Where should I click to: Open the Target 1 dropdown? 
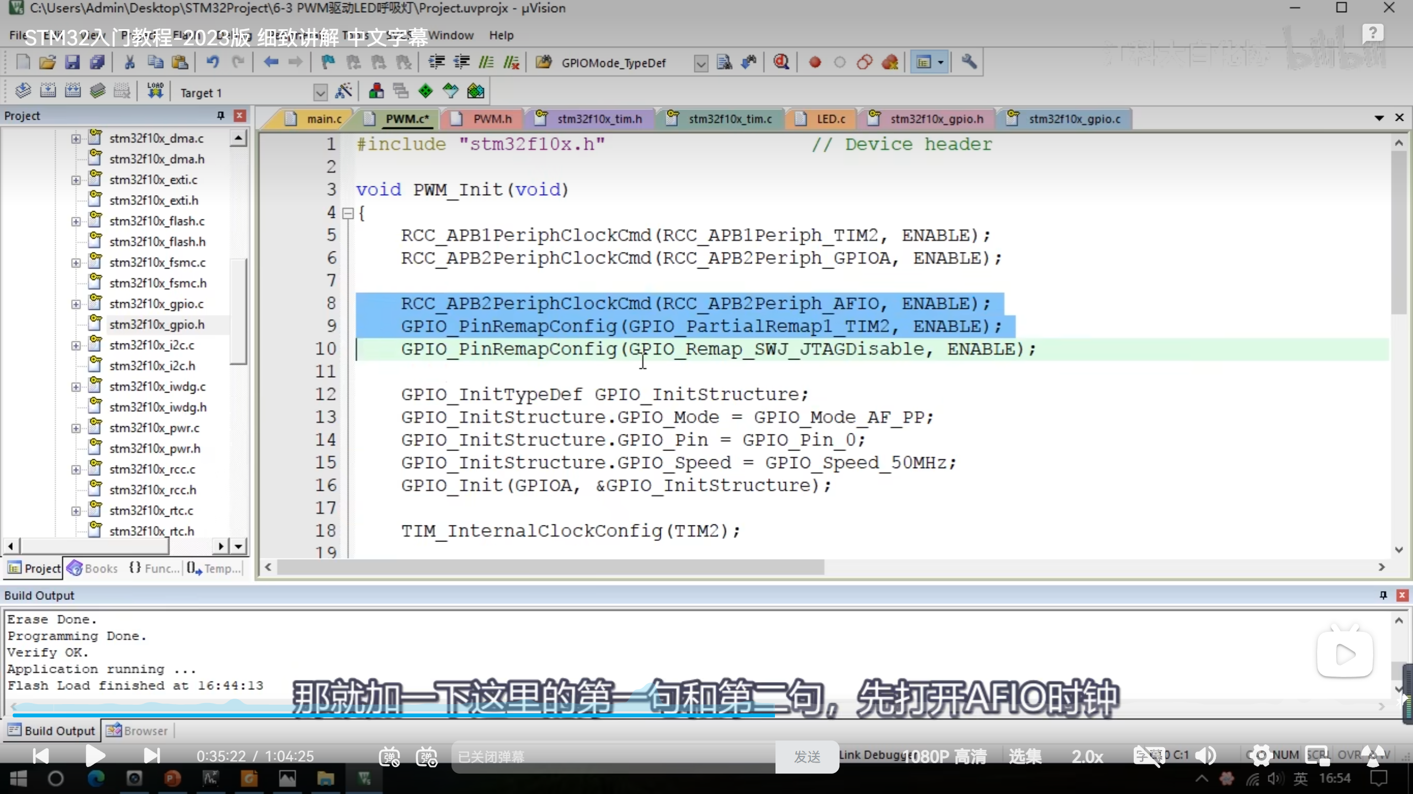pyautogui.click(x=320, y=92)
